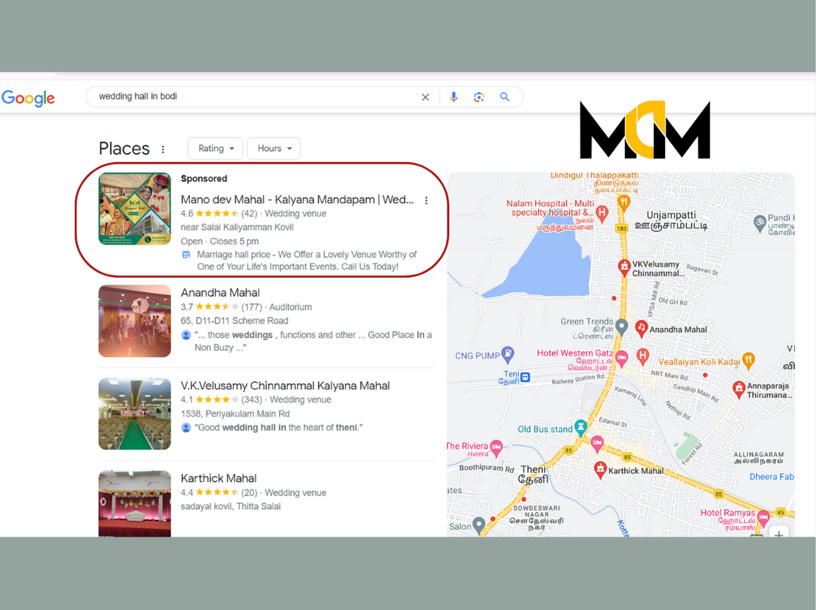Clear the search box with X icon
The height and width of the screenshot is (610, 816).
coord(425,97)
